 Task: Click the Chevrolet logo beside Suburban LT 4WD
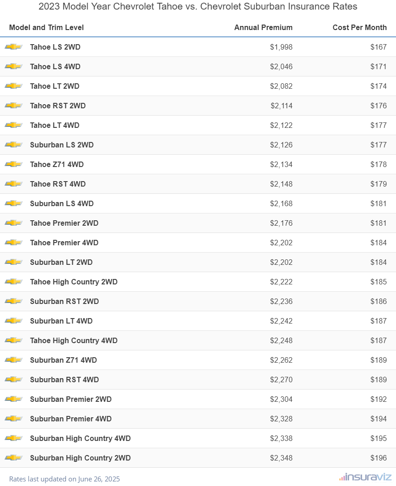pyautogui.click(x=14, y=320)
